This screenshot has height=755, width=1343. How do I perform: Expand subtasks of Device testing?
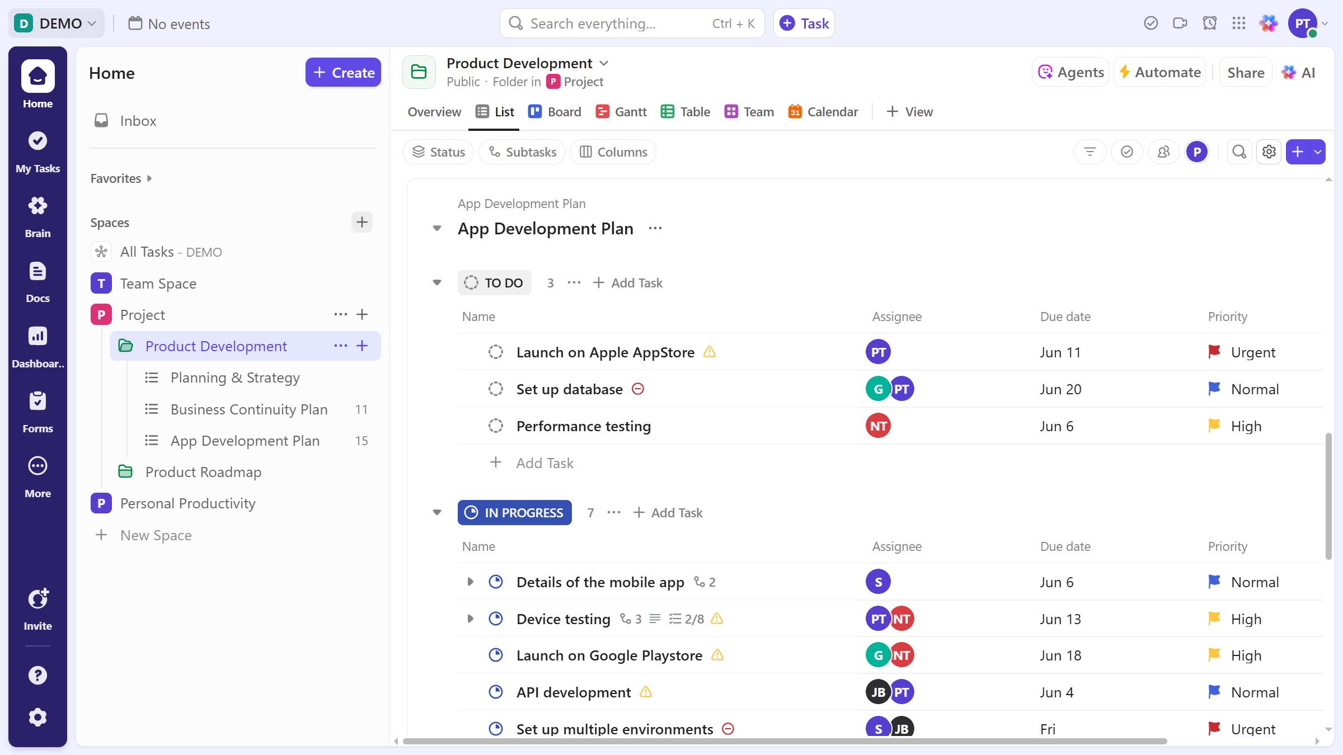pos(470,619)
